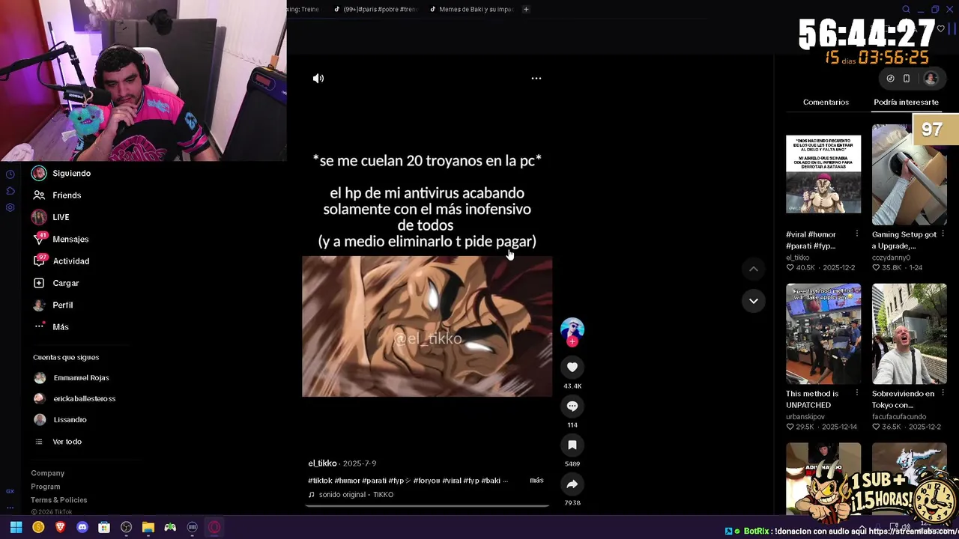Open Opera GX from the taskbar

214,527
